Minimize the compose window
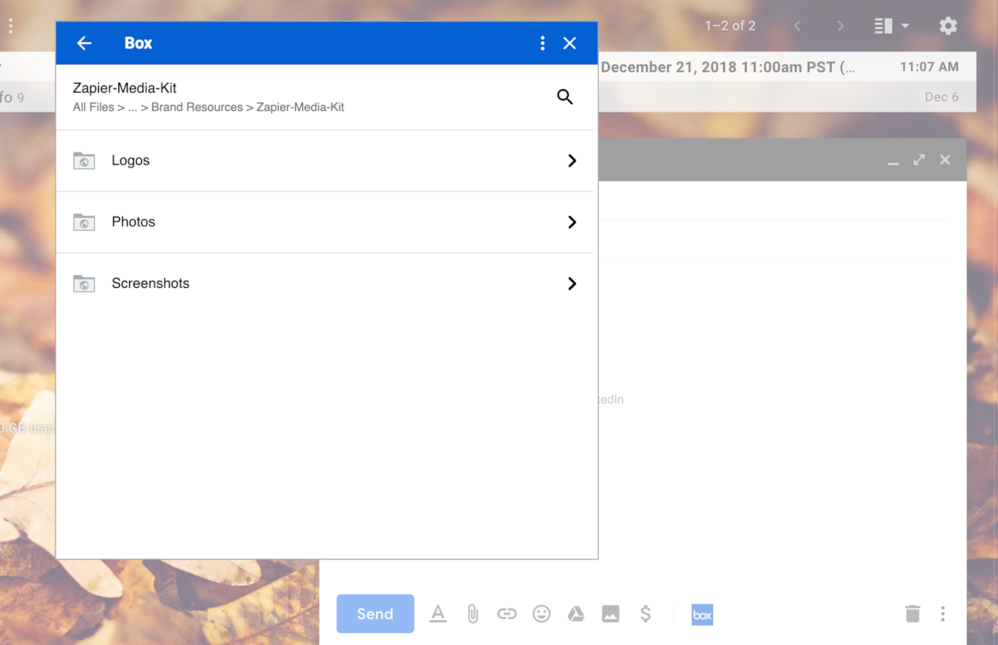Viewport: 998px width, 645px height. point(893,162)
